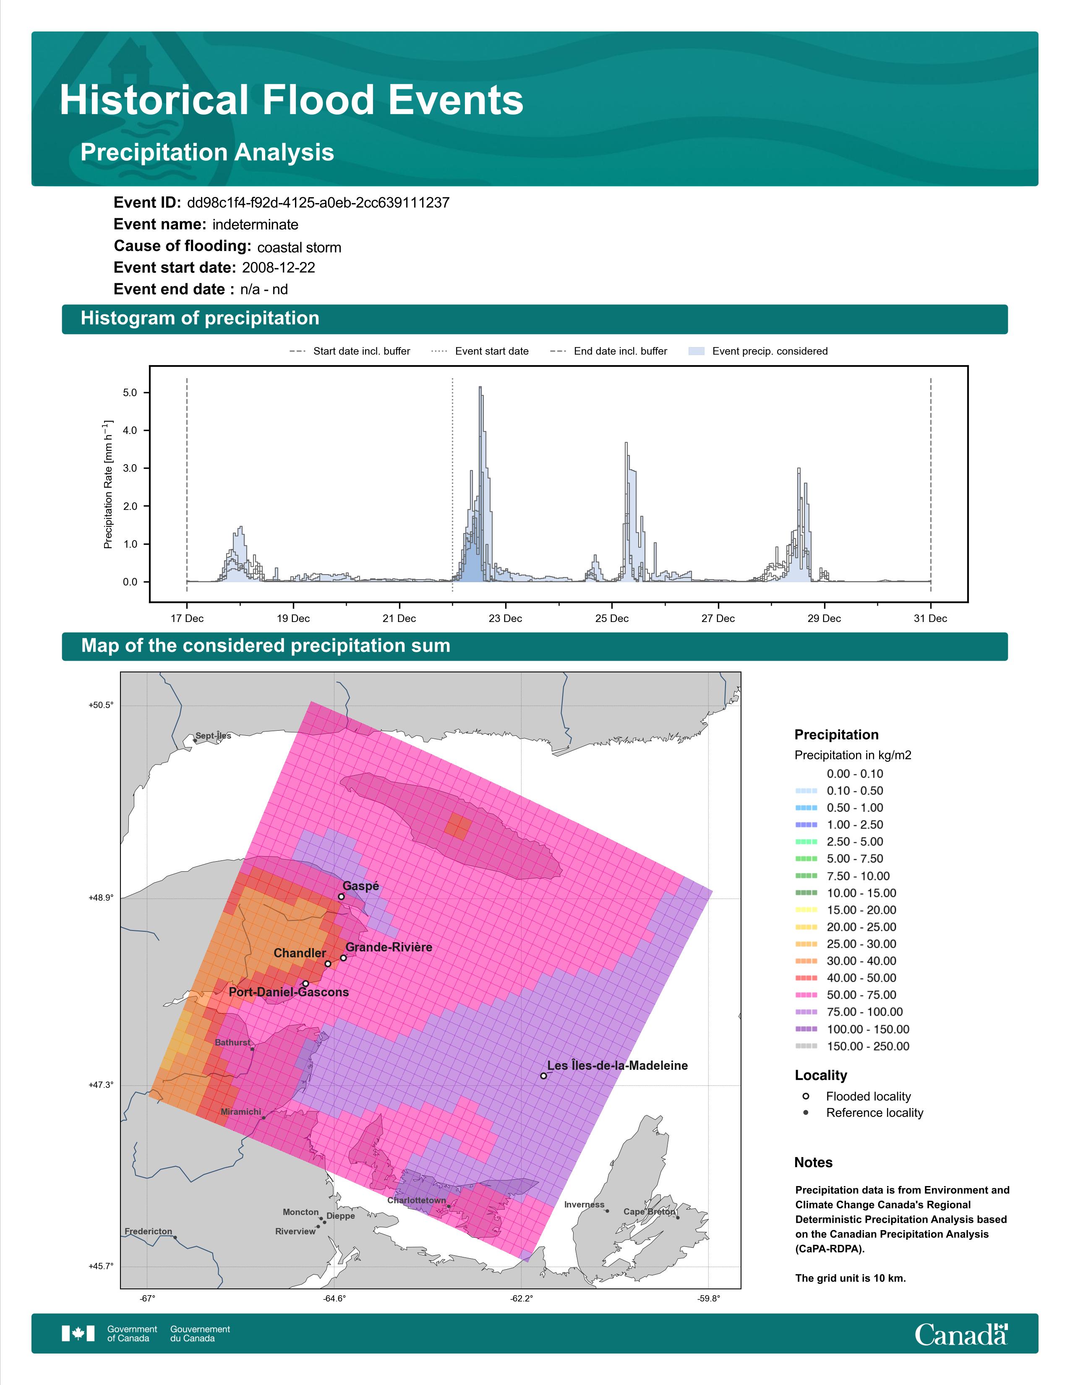Image resolution: width=1070 pixels, height=1385 pixels.
Task: Click the event name 'indeterminate'
Action: (256, 225)
